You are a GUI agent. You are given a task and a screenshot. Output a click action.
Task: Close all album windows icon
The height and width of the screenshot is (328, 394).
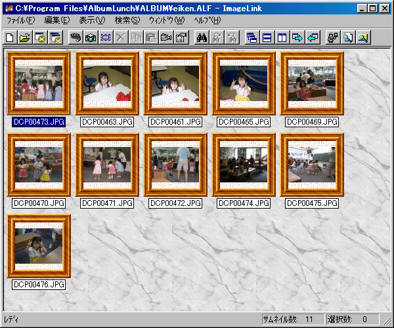pos(55,38)
